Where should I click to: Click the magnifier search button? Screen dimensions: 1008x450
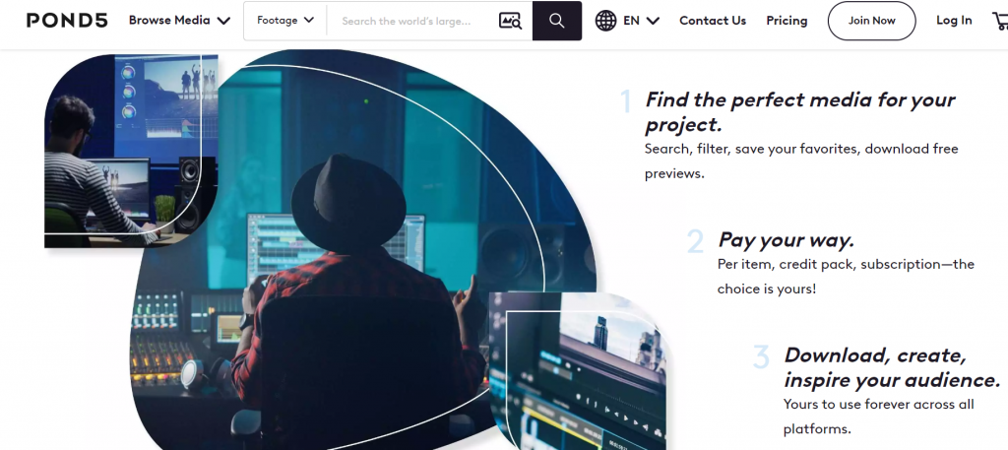click(x=557, y=22)
